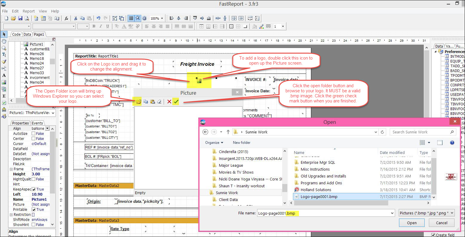Toggle Show Grid in the main toolbar
This screenshot has width=465, height=237.
coord(131,18)
